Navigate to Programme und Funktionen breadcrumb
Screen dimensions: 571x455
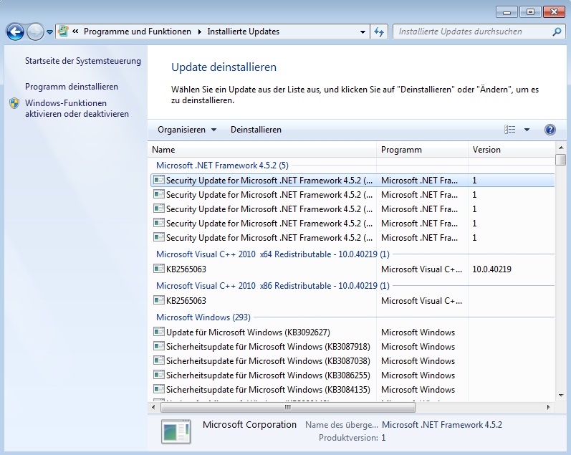138,32
